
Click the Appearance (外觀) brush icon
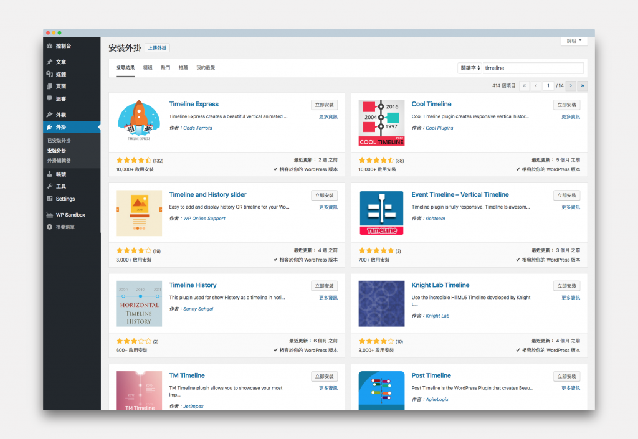(x=50, y=115)
